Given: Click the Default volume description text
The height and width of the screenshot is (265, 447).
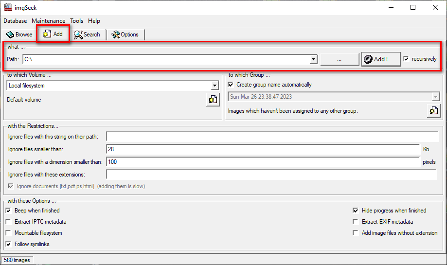Looking at the screenshot, I should click(x=24, y=100).
